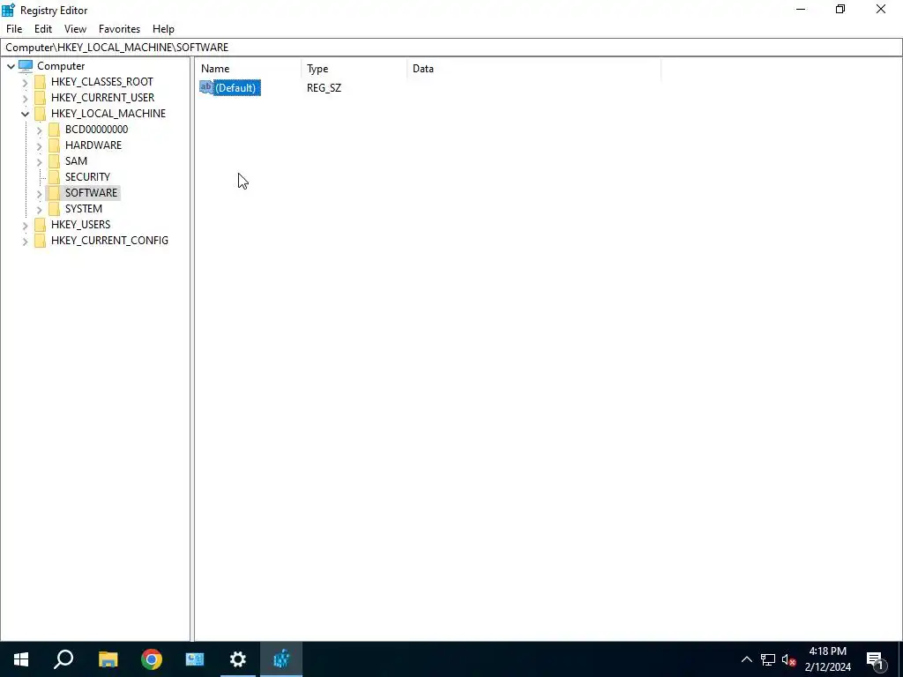The width and height of the screenshot is (903, 677).
Task: Click the HKEY_CURRENT_CONFIG folder icon
Action: 40,241
